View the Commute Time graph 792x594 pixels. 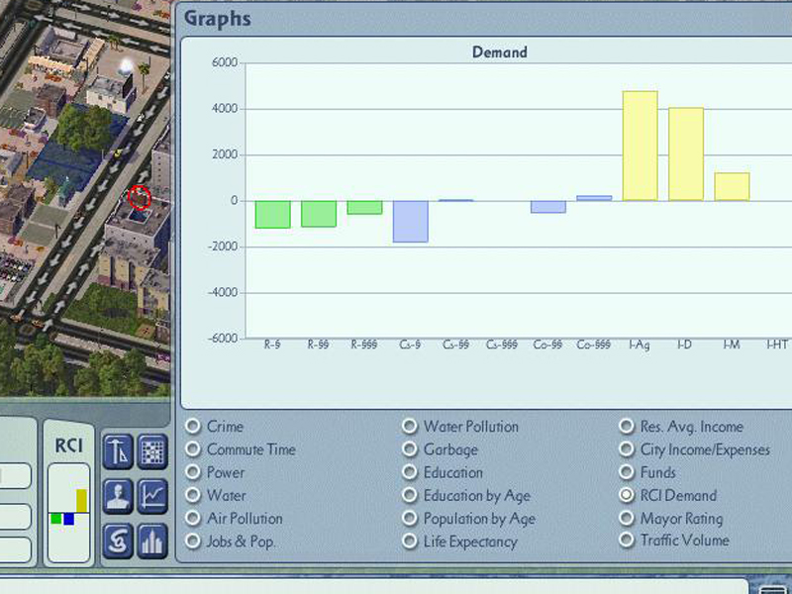[x=194, y=449]
